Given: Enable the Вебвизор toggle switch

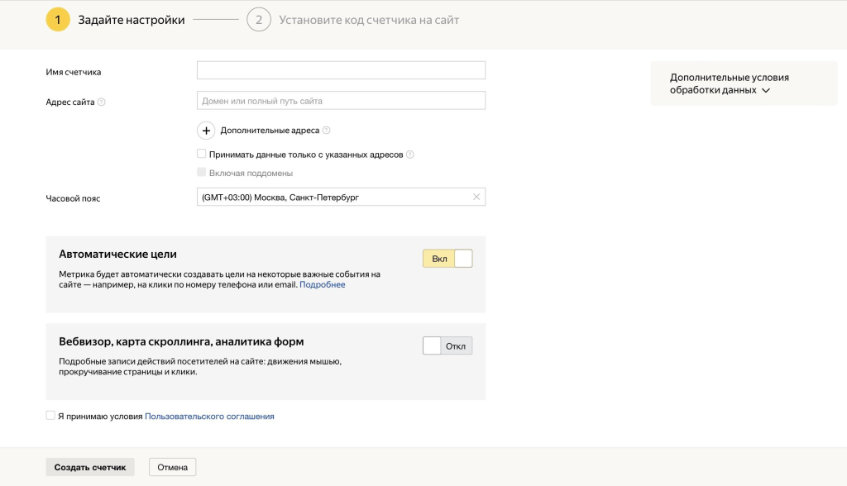Looking at the screenshot, I should click(x=447, y=345).
